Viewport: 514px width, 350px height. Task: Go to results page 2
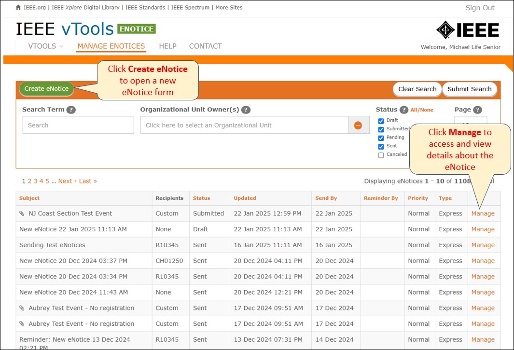(29, 181)
